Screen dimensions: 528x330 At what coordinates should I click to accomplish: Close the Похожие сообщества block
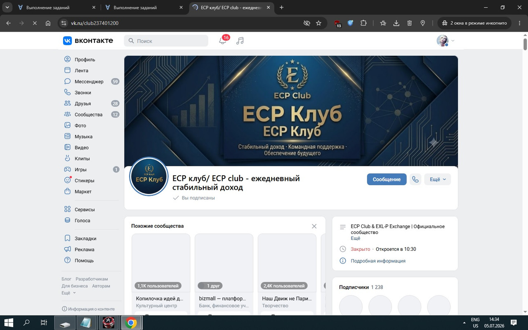[x=314, y=226]
